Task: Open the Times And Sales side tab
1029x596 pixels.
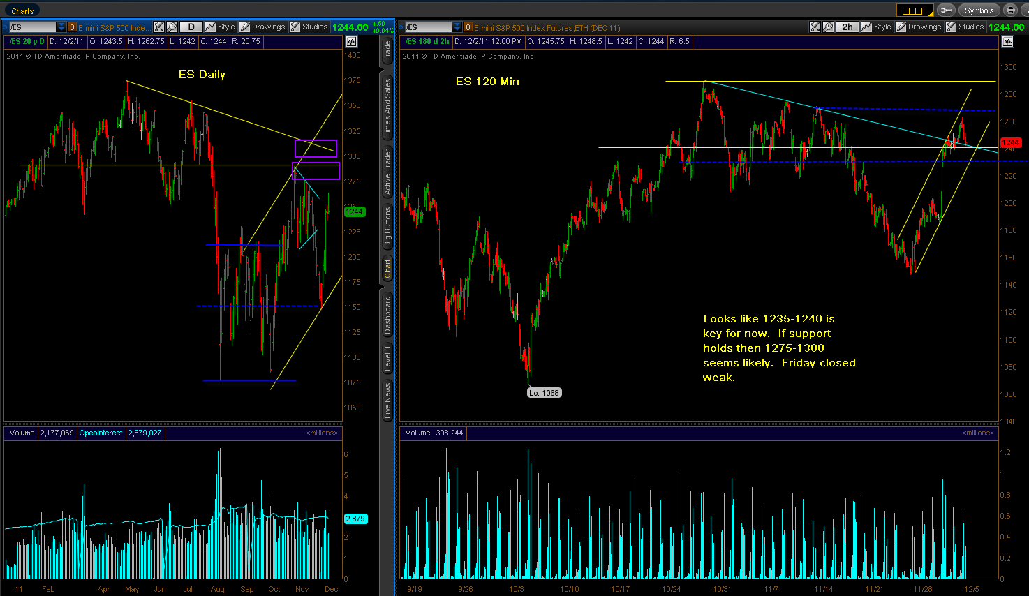Action: click(x=387, y=107)
